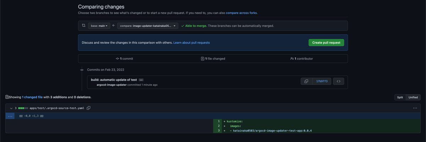426x142 pixels.
Task: Copy the file path with the copy icon
Action: tap(89, 108)
